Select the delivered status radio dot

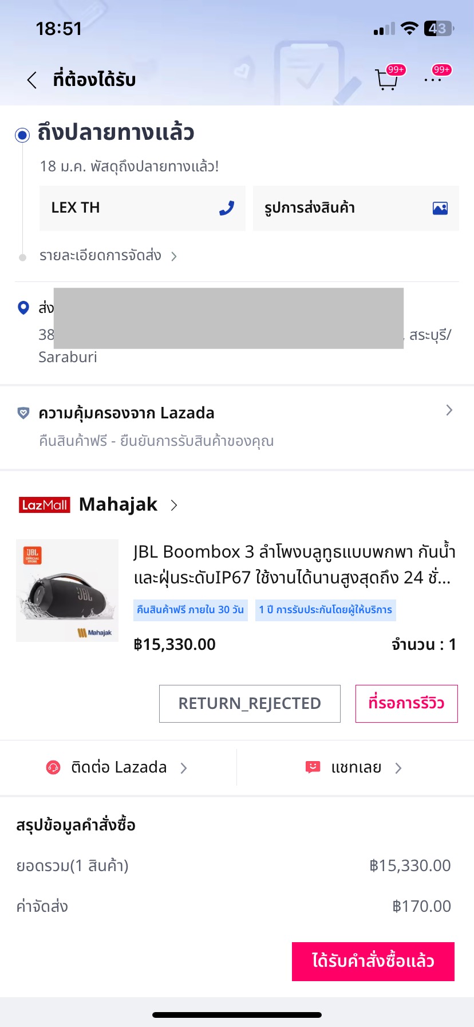pyautogui.click(x=22, y=135)
